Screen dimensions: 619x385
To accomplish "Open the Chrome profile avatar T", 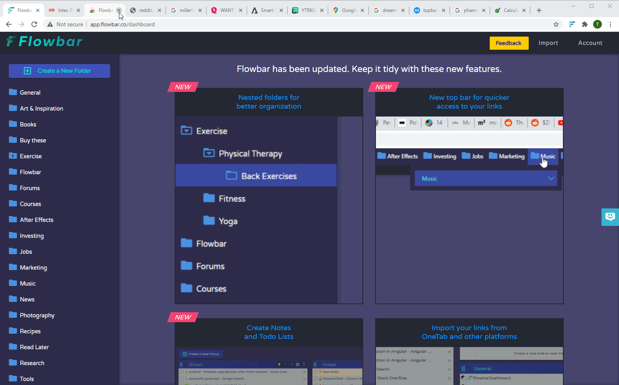I will pos(598,24).
